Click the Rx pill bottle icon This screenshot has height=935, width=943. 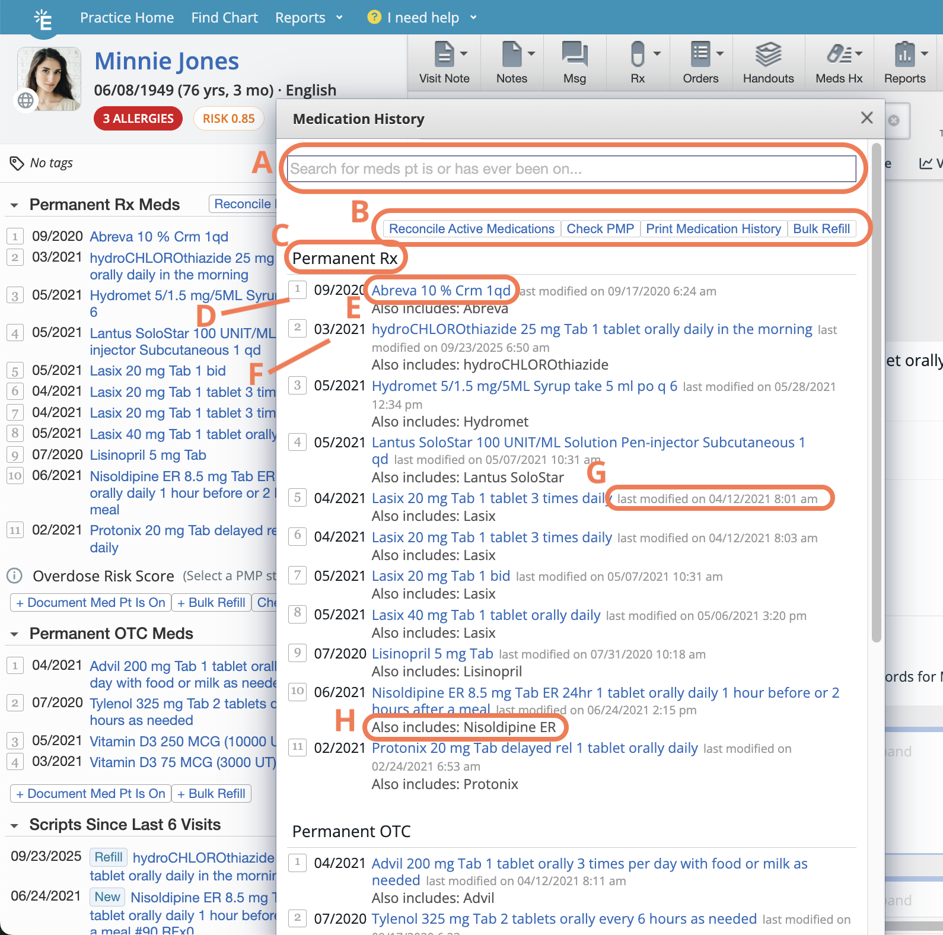pyautogui.click(x=637, y=55)
